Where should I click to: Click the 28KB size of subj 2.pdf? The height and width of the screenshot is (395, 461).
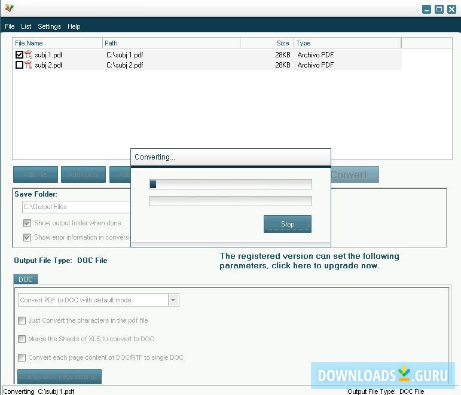pos(283,65)
